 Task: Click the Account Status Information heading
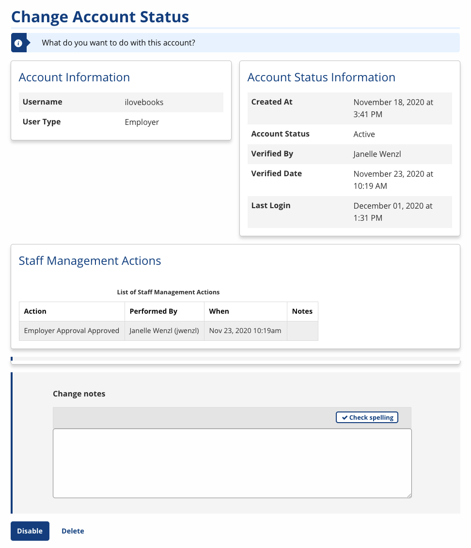click(x=321, y=77)
